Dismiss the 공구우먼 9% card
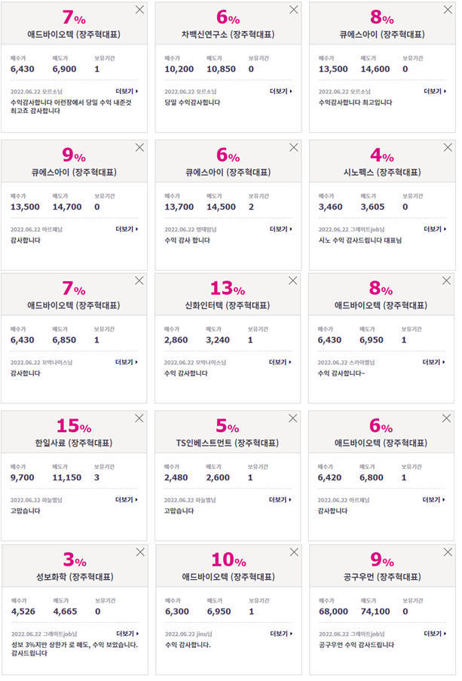Viewport: 462px width, 681px height. pos(448,553)
